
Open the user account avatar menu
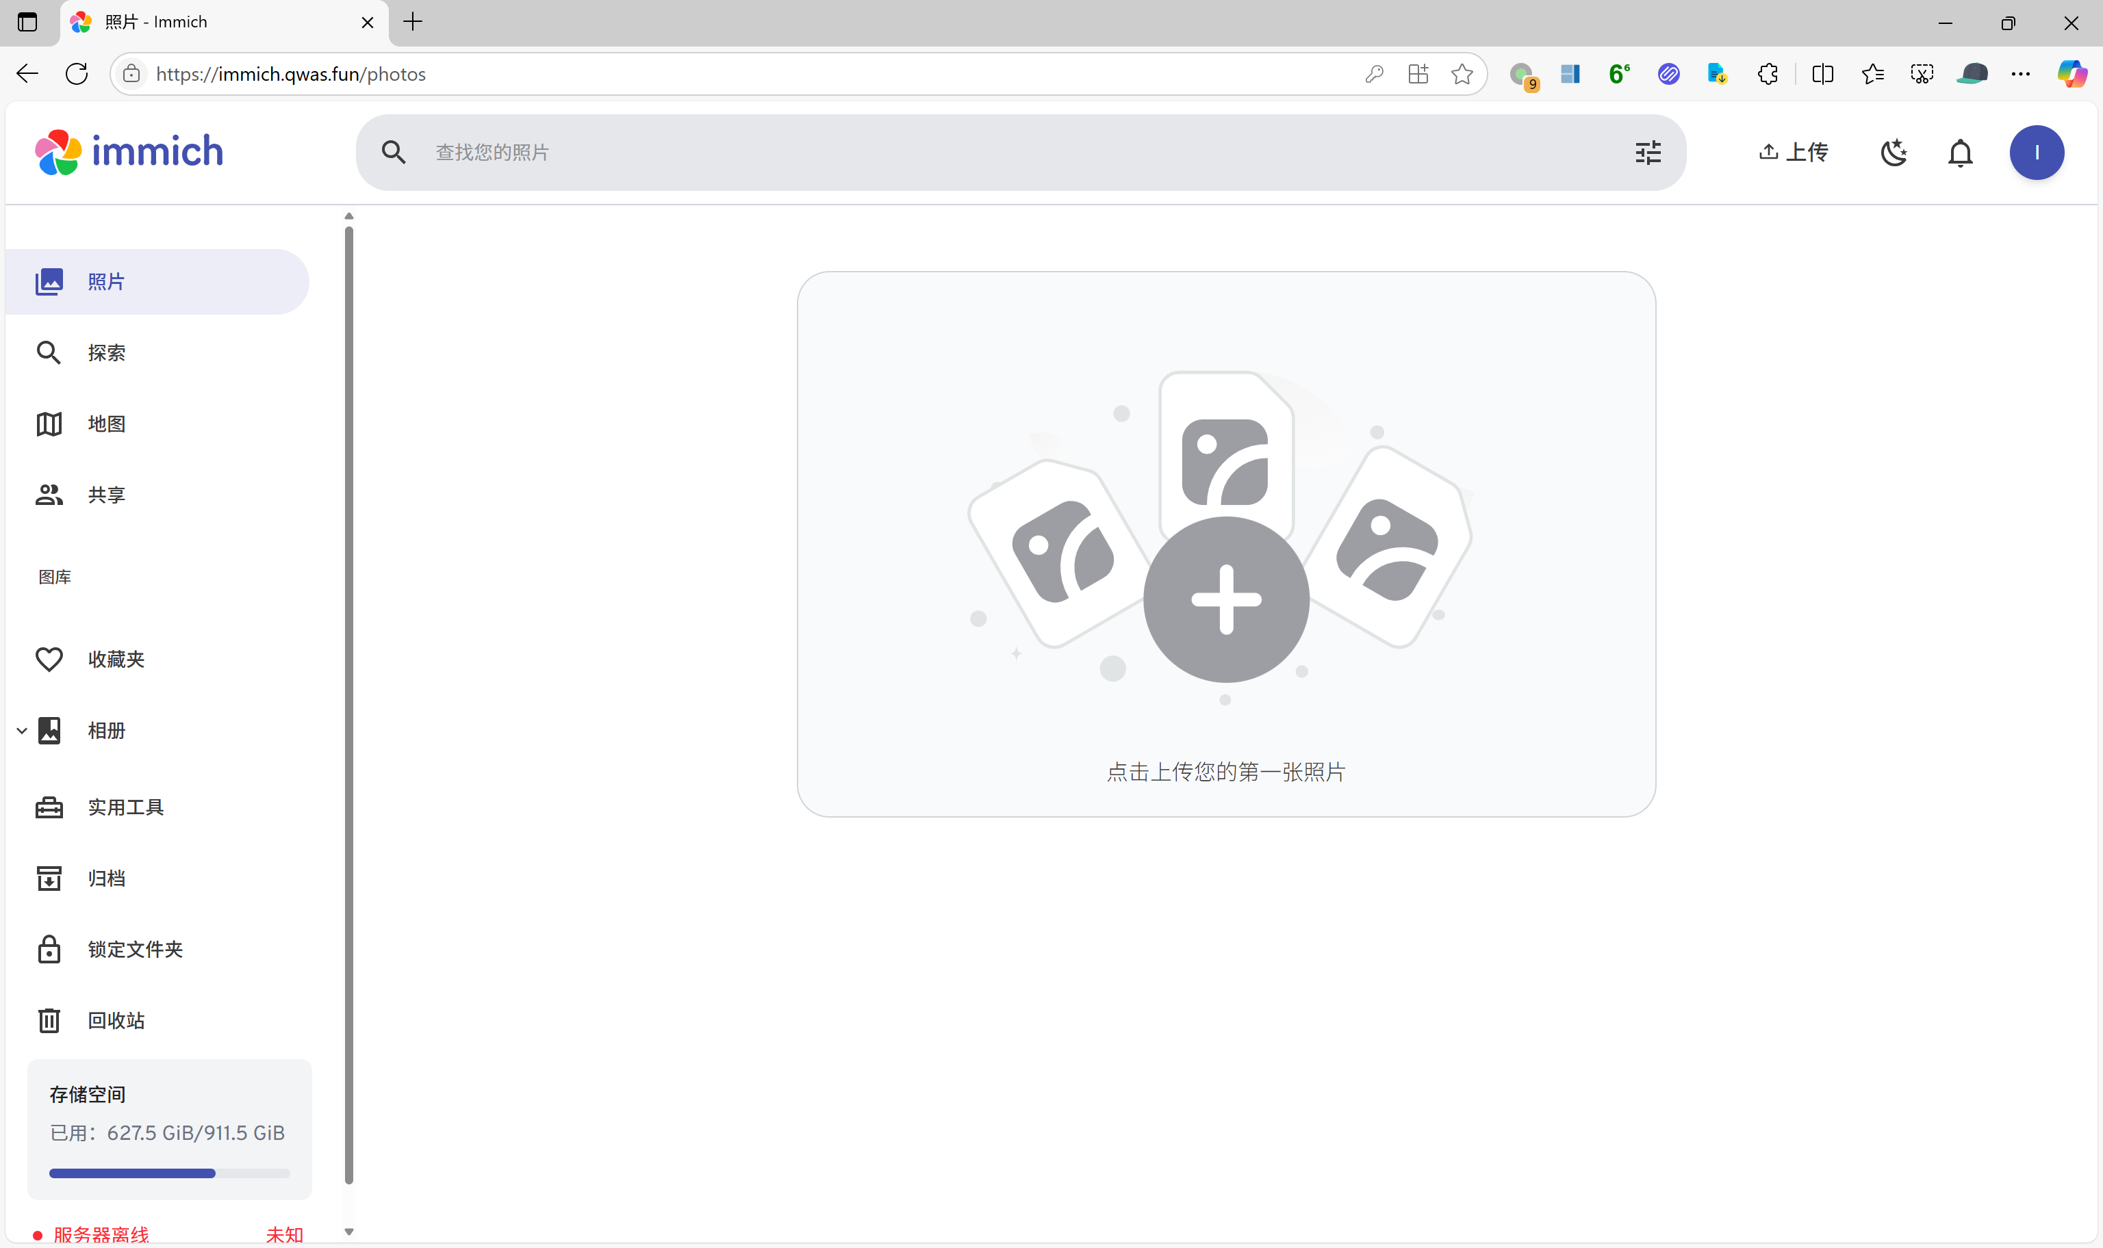tap(2036, 153)
